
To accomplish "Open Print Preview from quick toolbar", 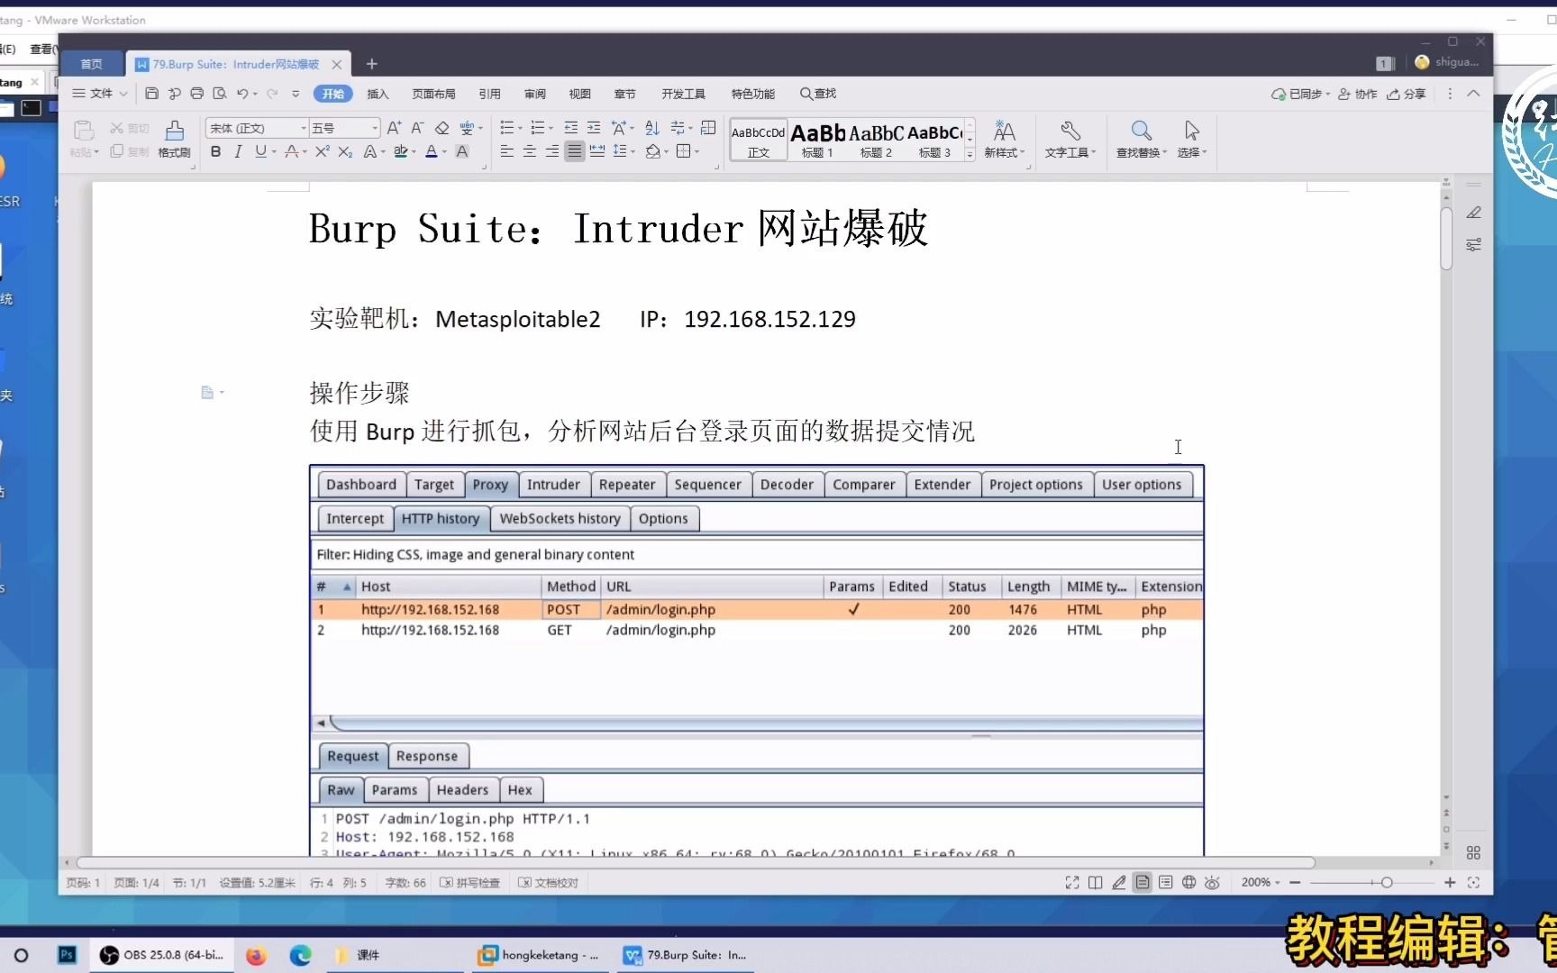I will [x=219, y=94].
